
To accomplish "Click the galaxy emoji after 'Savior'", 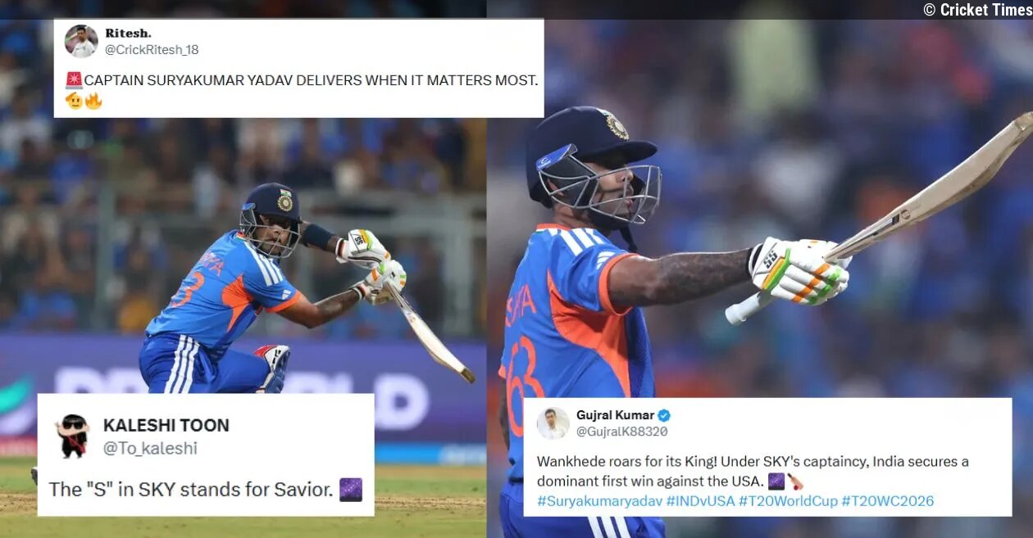I will click(x=351, y=490).
